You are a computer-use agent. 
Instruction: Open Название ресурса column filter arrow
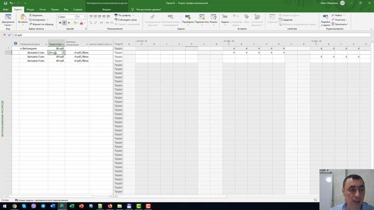pos(46,44)
